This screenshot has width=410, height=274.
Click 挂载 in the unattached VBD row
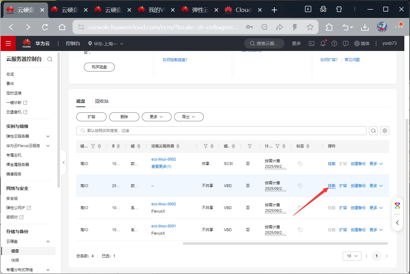332,186
